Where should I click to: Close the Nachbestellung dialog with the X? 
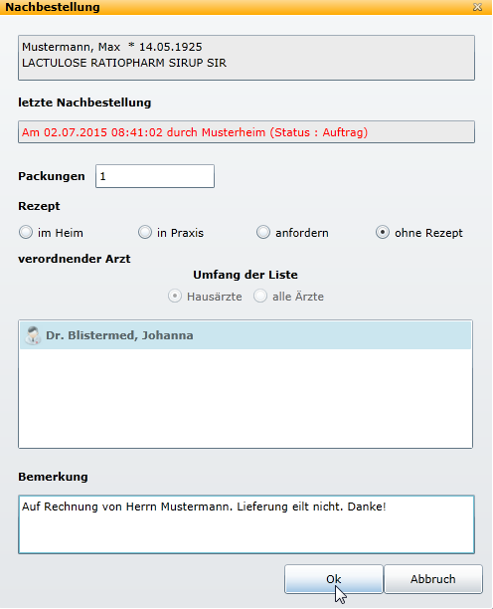[477, 7]
